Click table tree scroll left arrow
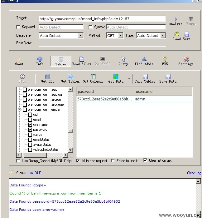Image resolution: width=202 pixels, height=218 pixels. click(x=19, y=155)
